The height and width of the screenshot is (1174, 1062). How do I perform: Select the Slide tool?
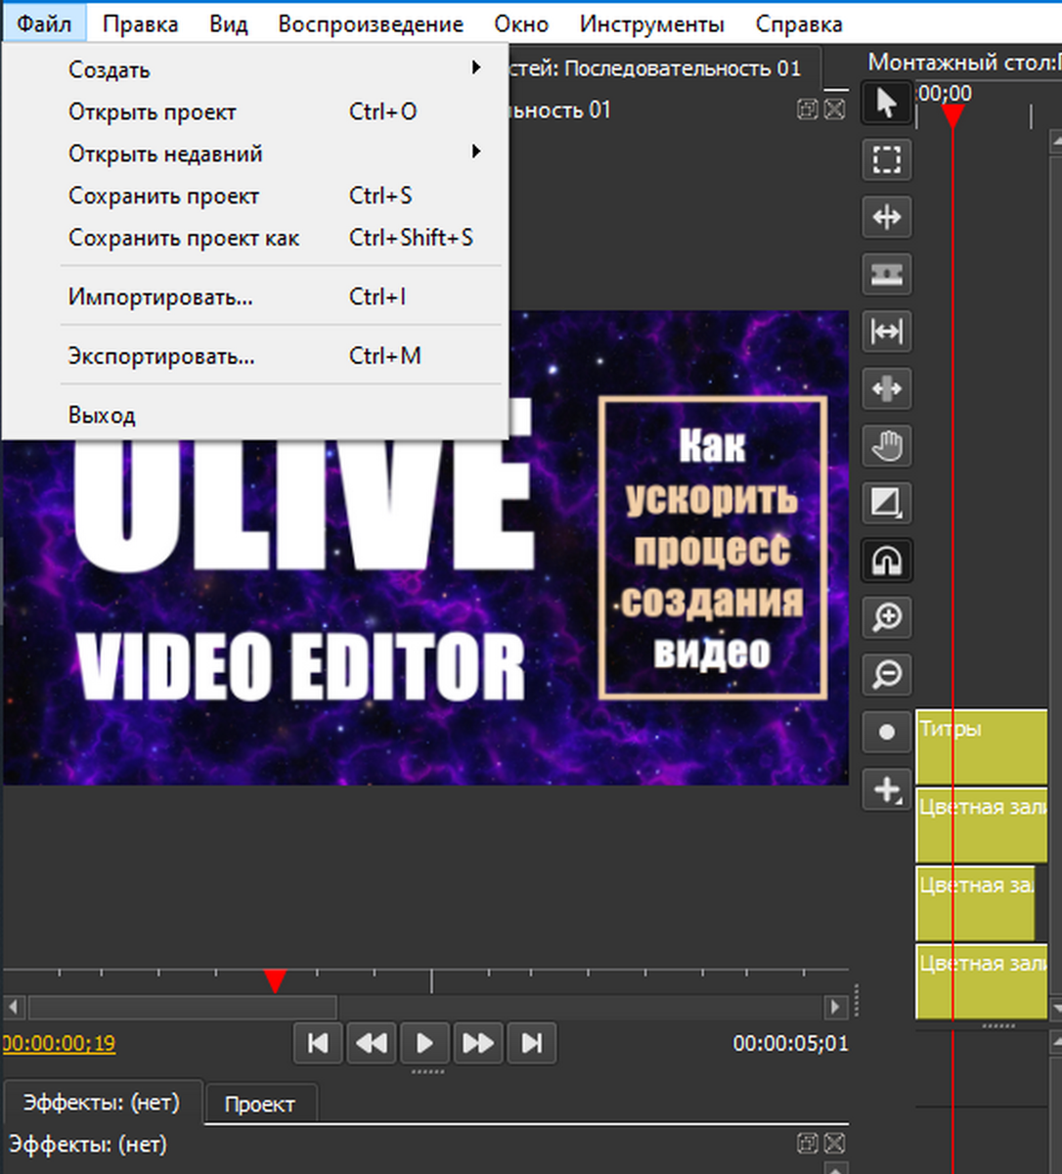pyautogui.click(x=886, y=388)
